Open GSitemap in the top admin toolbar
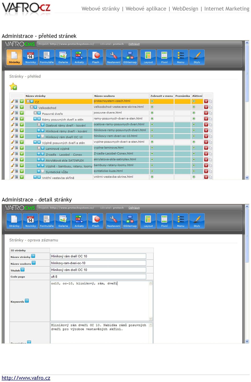251x382 pixels. [130, 57]
